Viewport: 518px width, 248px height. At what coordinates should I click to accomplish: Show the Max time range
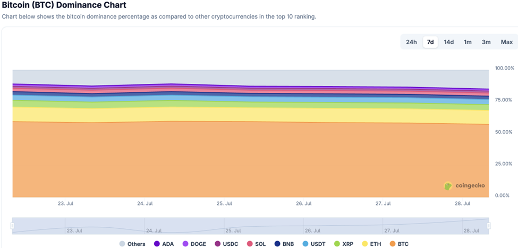tap(507, 42)
